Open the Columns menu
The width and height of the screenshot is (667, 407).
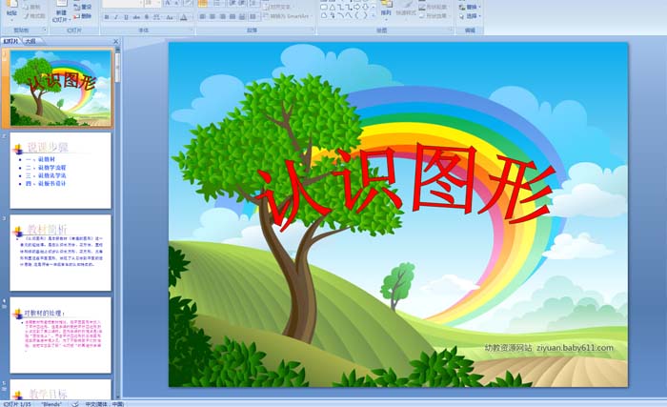[x=253, y=16]
